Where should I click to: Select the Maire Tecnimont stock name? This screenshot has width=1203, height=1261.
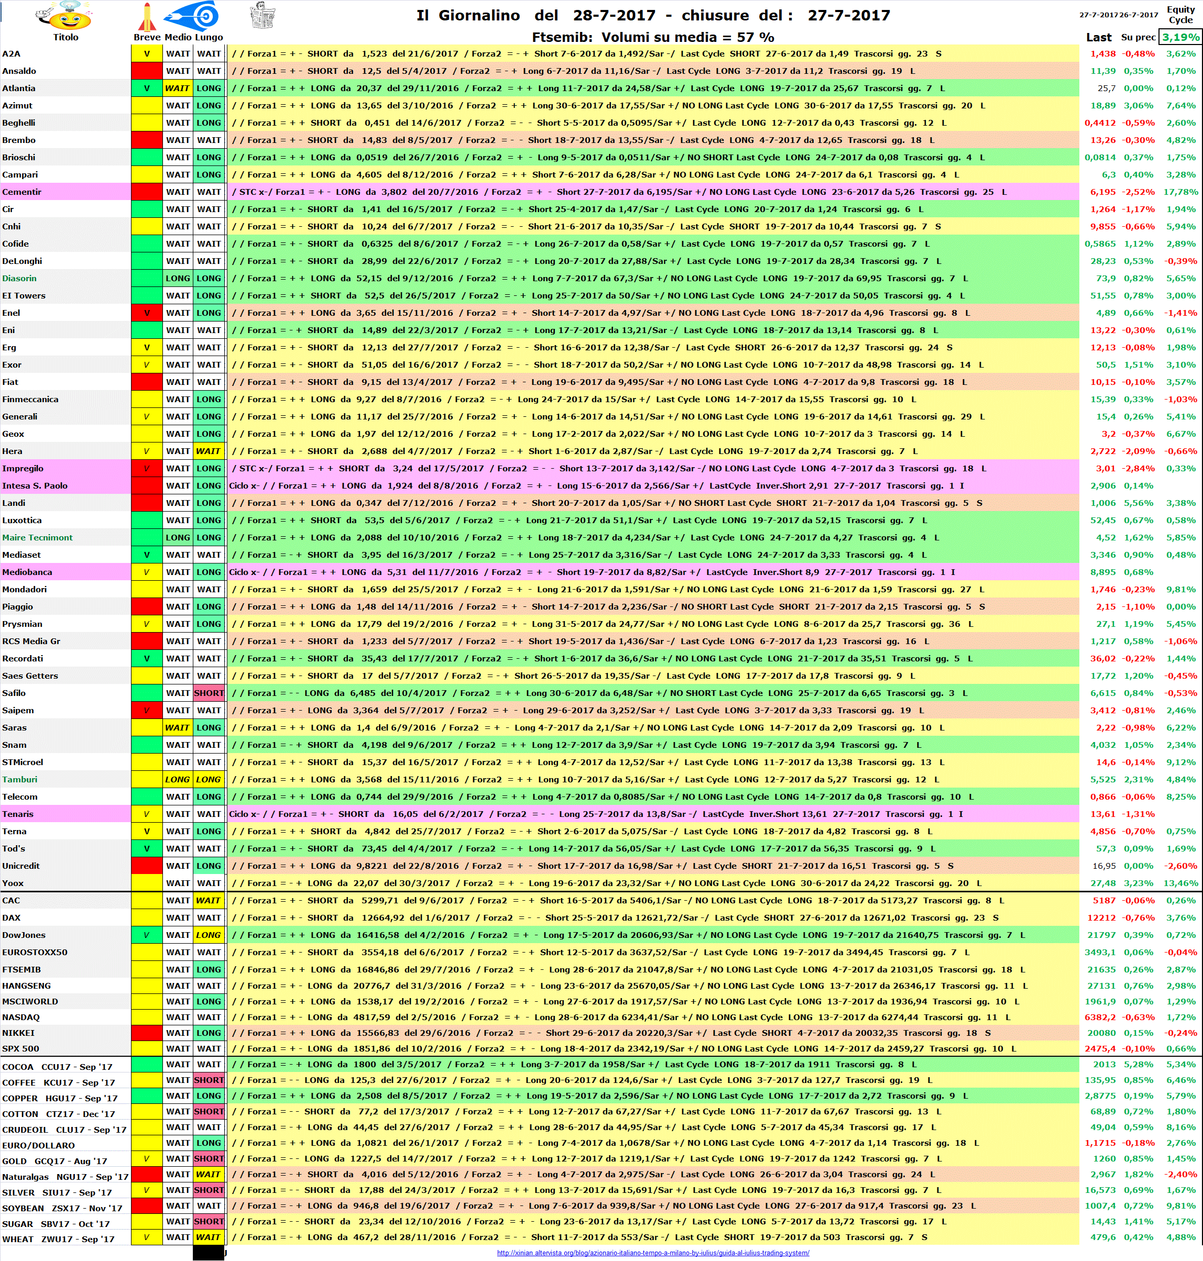(37, 538)
